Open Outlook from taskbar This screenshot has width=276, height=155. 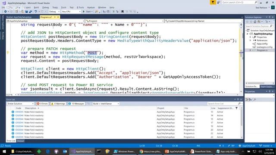tap(65, 151)
